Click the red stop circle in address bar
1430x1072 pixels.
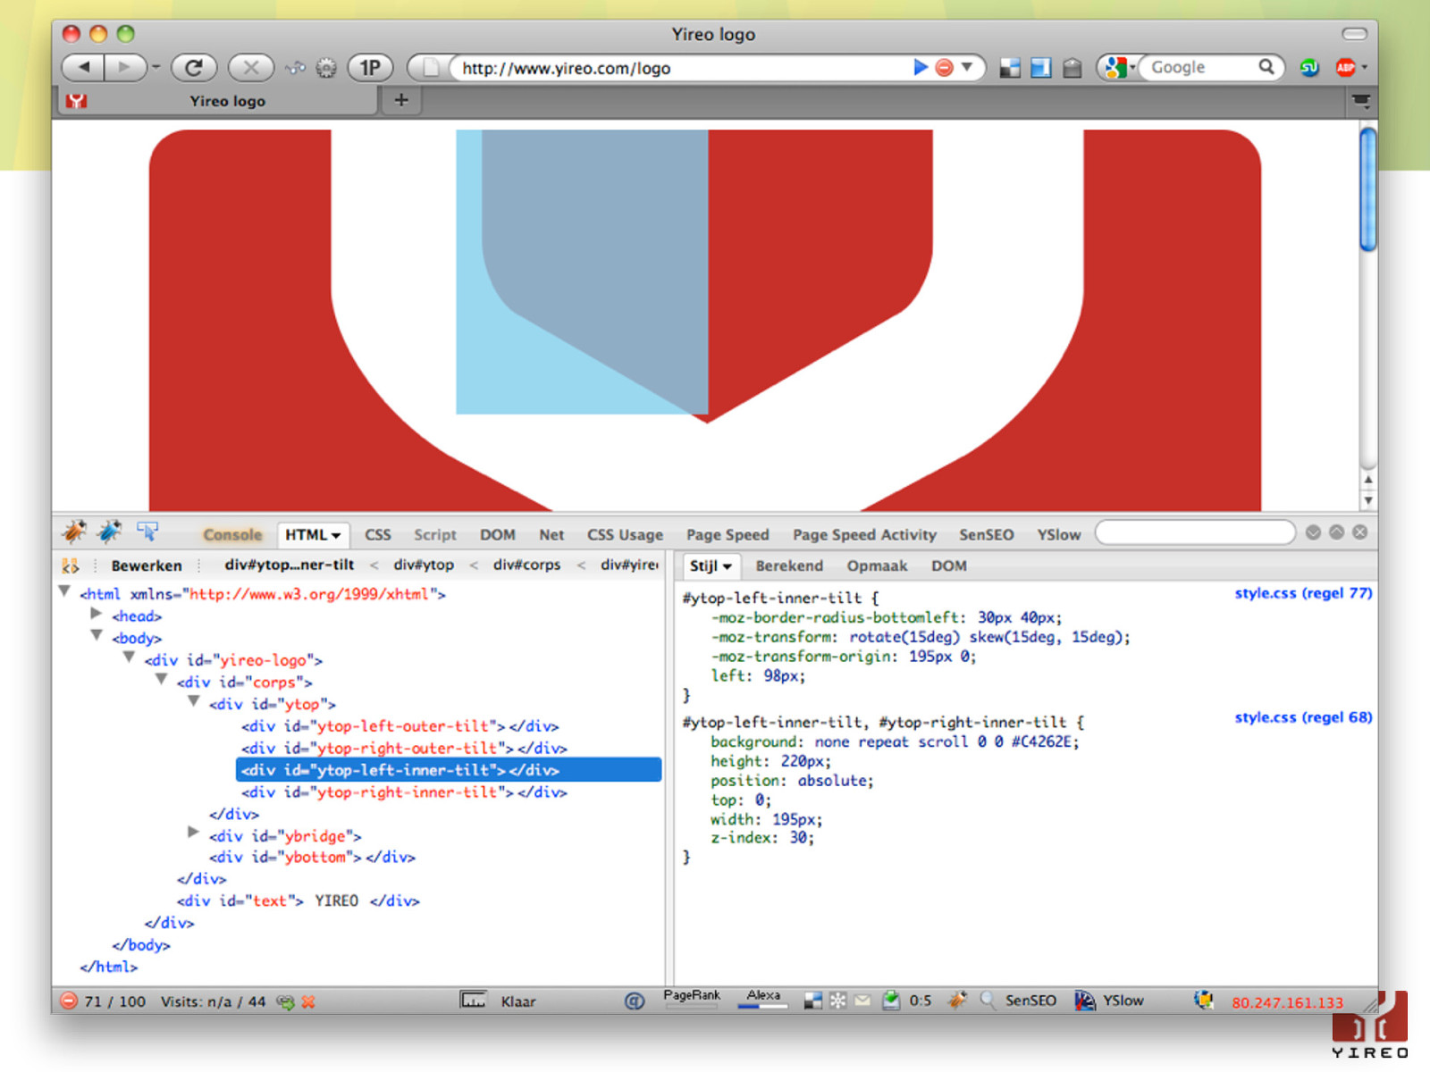coord(944,67)
